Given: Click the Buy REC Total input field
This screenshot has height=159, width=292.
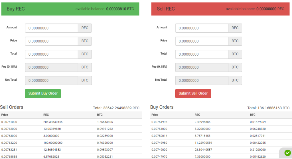Looking at the screenshot, I should (52, 54).
